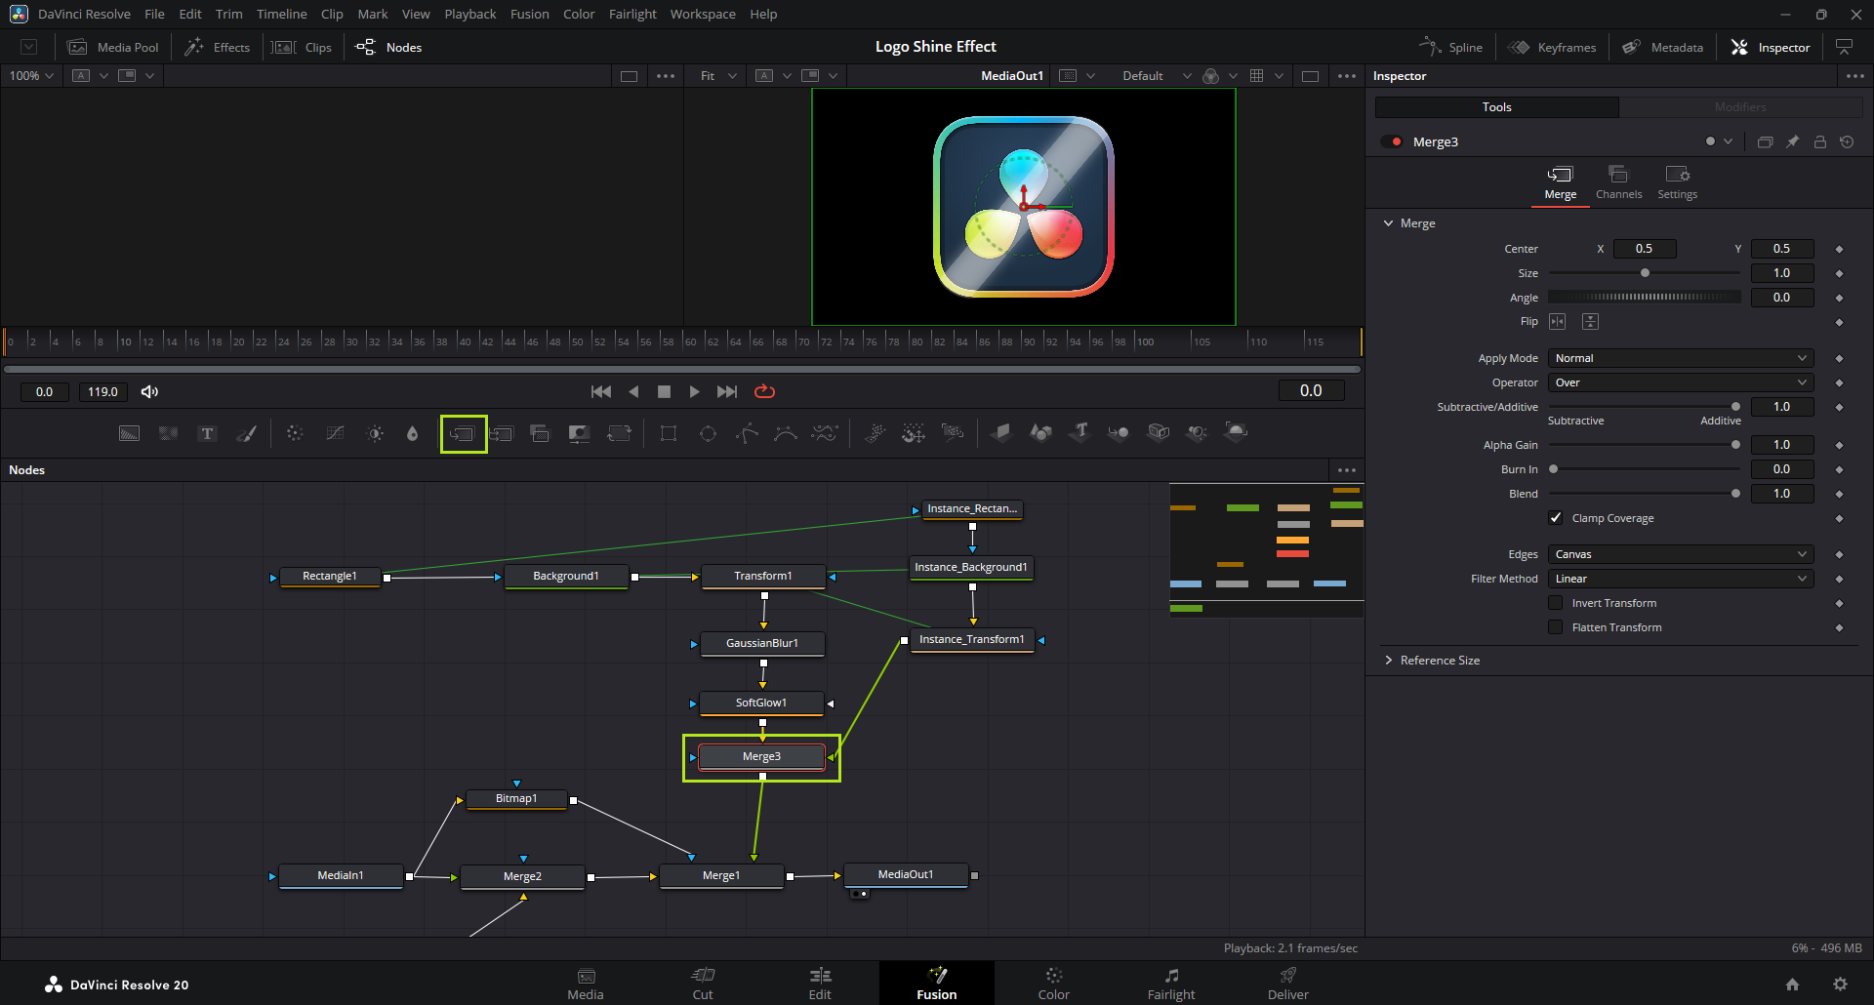
Task: Uncheck the Clamp Coverage checkbox
Action: point(1556,518)
